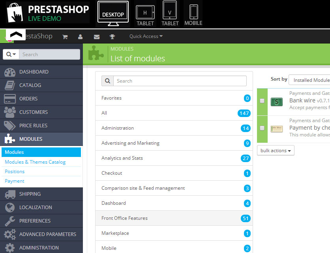Click the green puzzle piece header icon
The width and height of the screenshot is (330, 253).
[96, 53]
